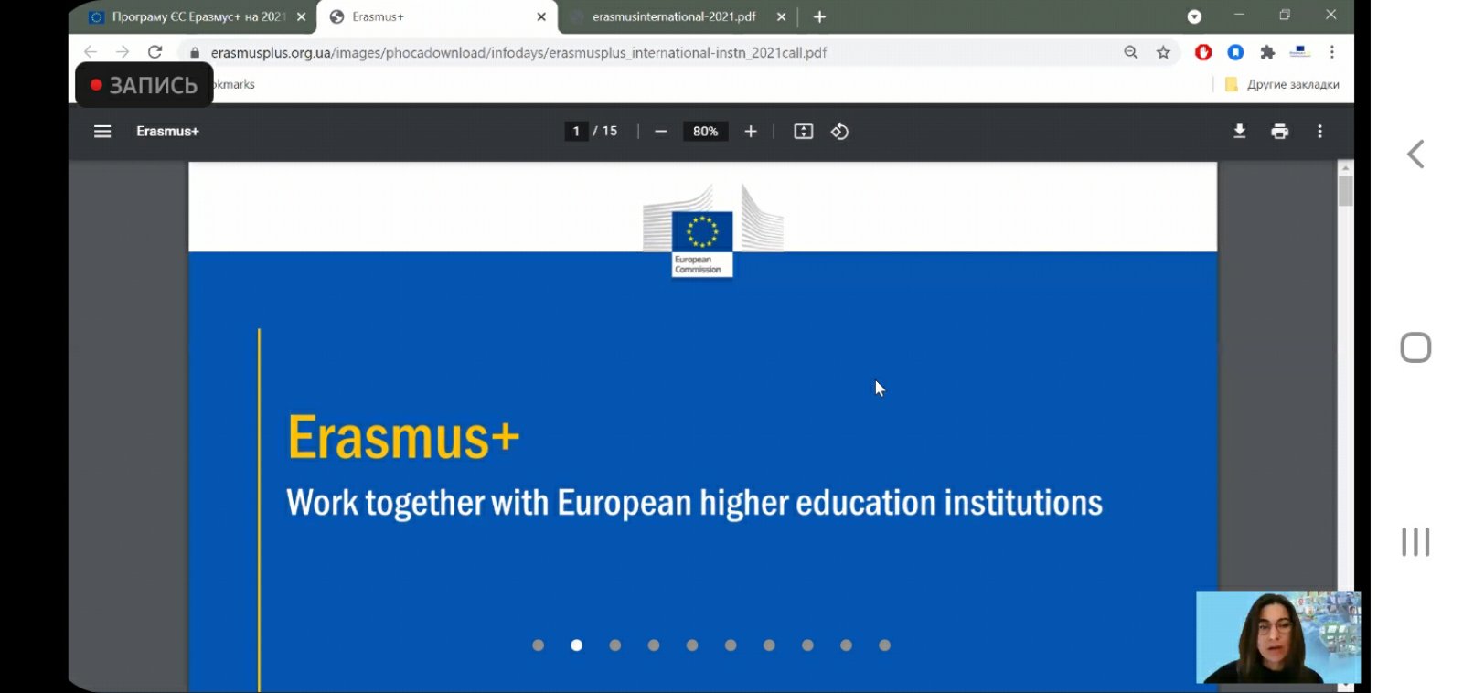Edit the PDF page number field
Viewport: 1463px width, 693px height.
[576, 132]
